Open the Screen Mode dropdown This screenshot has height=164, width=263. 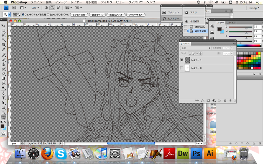coord(79,8)
